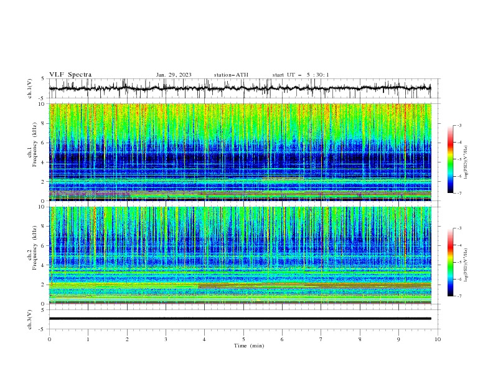Click the ch.1 spectrogram color bar
Screen dimensions: 493x381
[450, 159]
